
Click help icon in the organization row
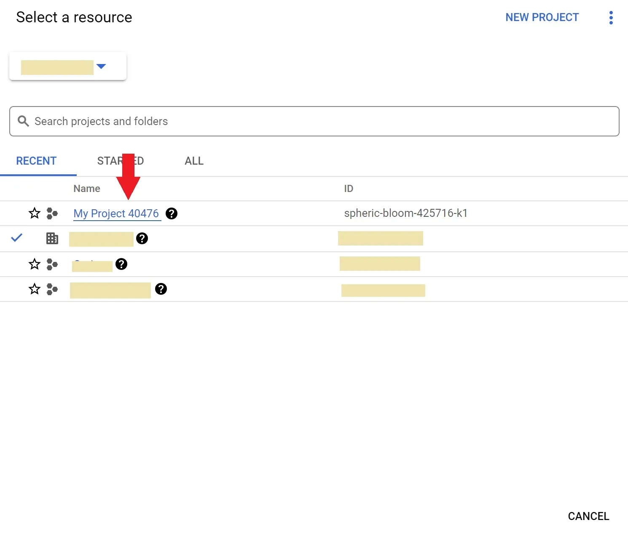pyautogui.click(x=142, y=238)
